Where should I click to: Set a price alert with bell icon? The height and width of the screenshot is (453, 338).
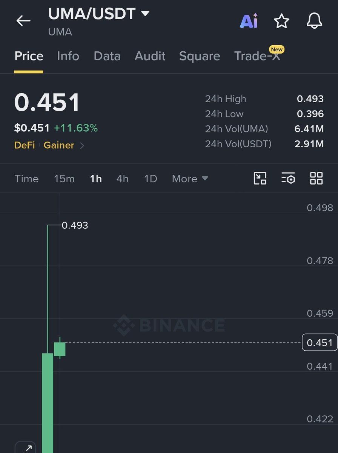click(x=314, y=21)
